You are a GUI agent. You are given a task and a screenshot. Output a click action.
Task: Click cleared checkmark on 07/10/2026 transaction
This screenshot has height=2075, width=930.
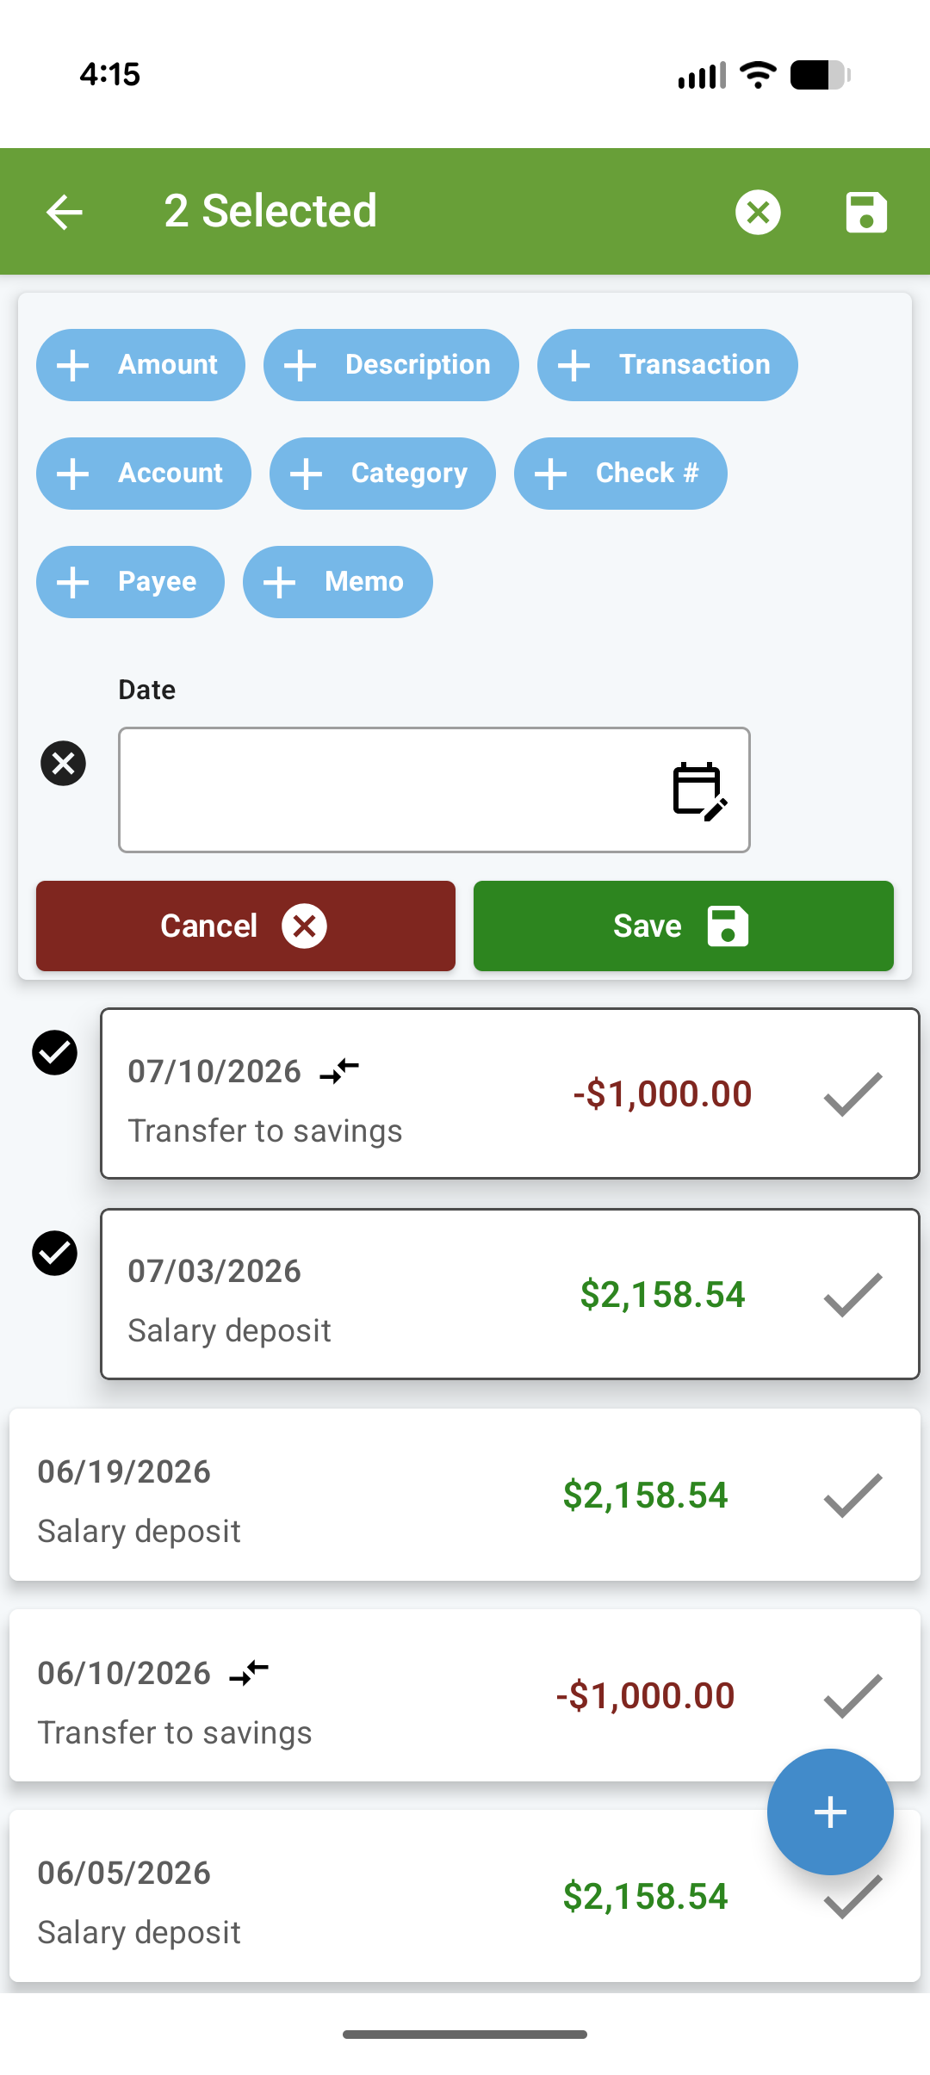pos(852,1093)
